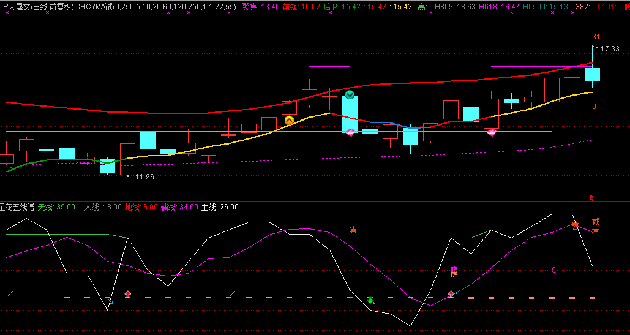Open the XHCYMA indicator parameters title
This screenshot has height=335, width=630.
[156, 7]
